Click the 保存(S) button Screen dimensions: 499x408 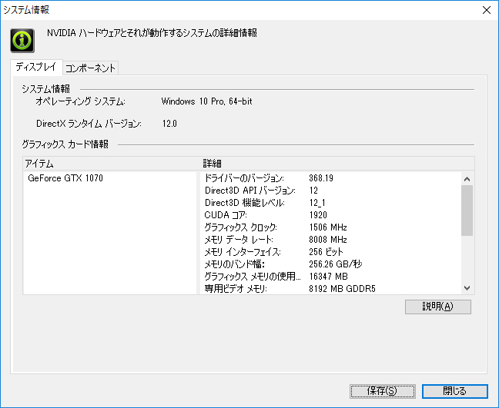[x=382, y=391]
